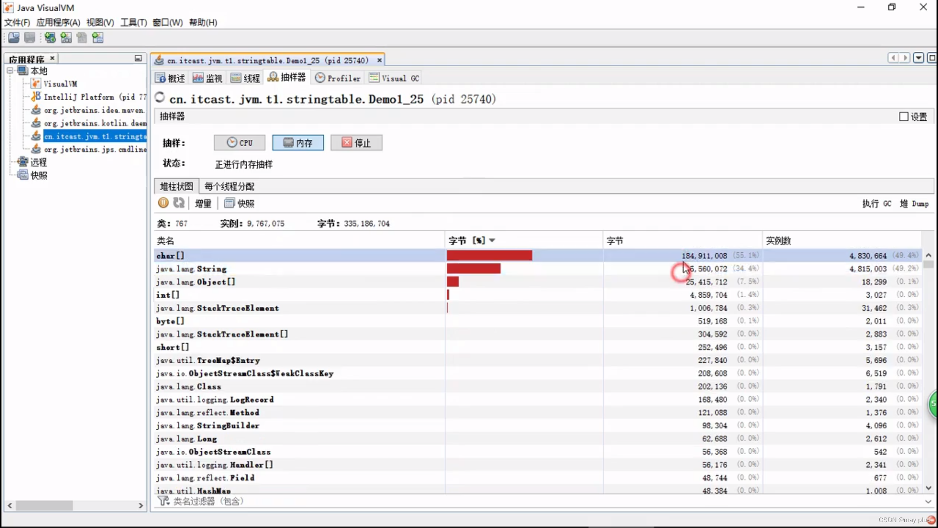Enable the 设置 settings checkbox
Image resolution: width=938 pixels, height=528 pixels.
[x=903, y=116]
